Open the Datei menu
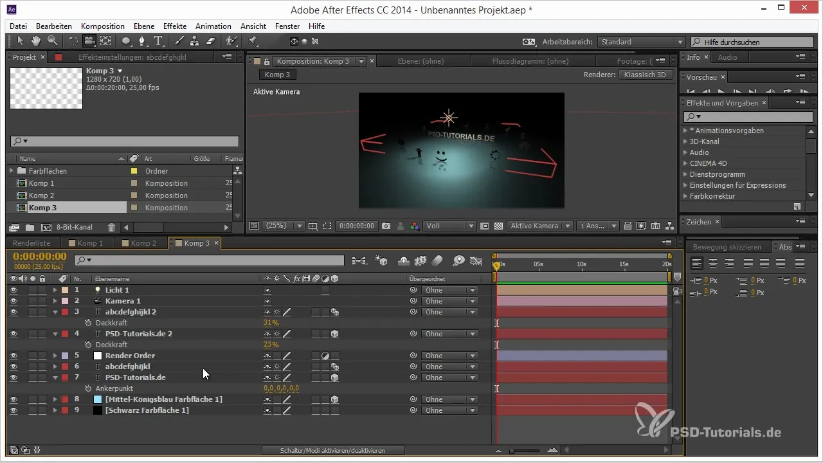 click(18, 26)
